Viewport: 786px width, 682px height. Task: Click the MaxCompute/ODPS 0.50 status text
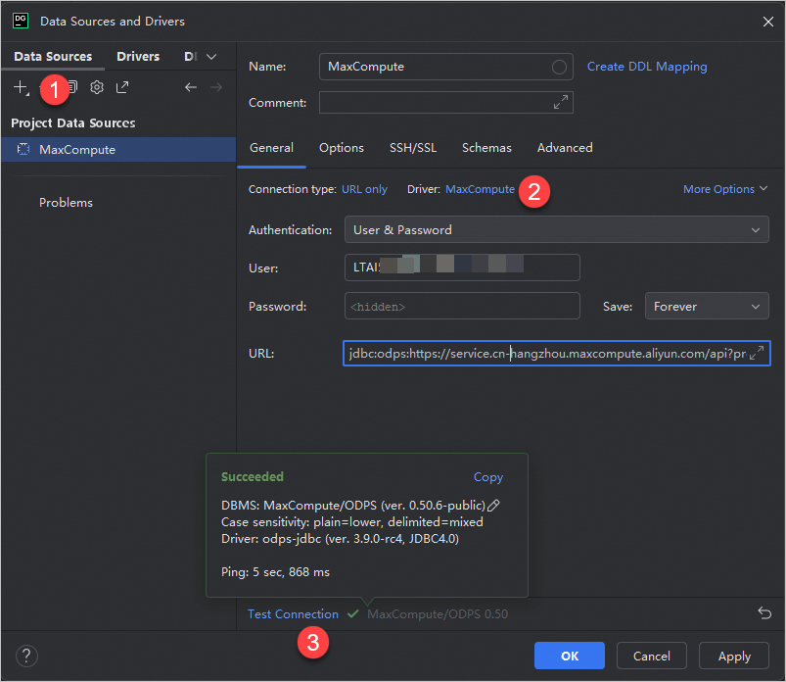[438, 613]
